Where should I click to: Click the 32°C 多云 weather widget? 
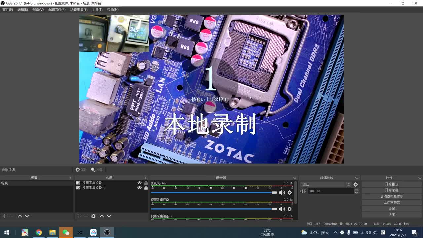tap(315, 232)
